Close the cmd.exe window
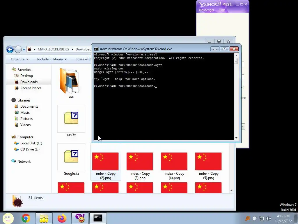The width and height of the screenshot is (298, 224). click(234, 49)
